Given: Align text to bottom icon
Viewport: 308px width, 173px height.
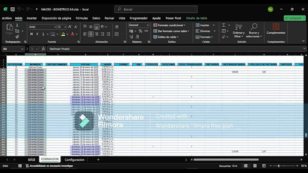Looking at the screenshot, I should 96,27.
